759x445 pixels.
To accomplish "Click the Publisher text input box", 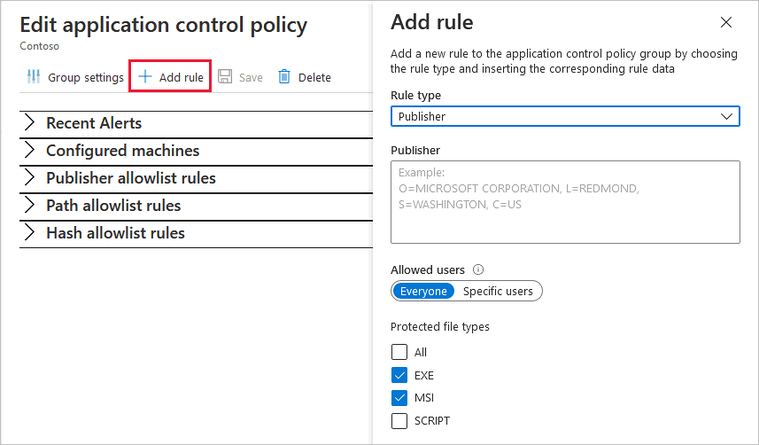I will [x=565, y=202].
